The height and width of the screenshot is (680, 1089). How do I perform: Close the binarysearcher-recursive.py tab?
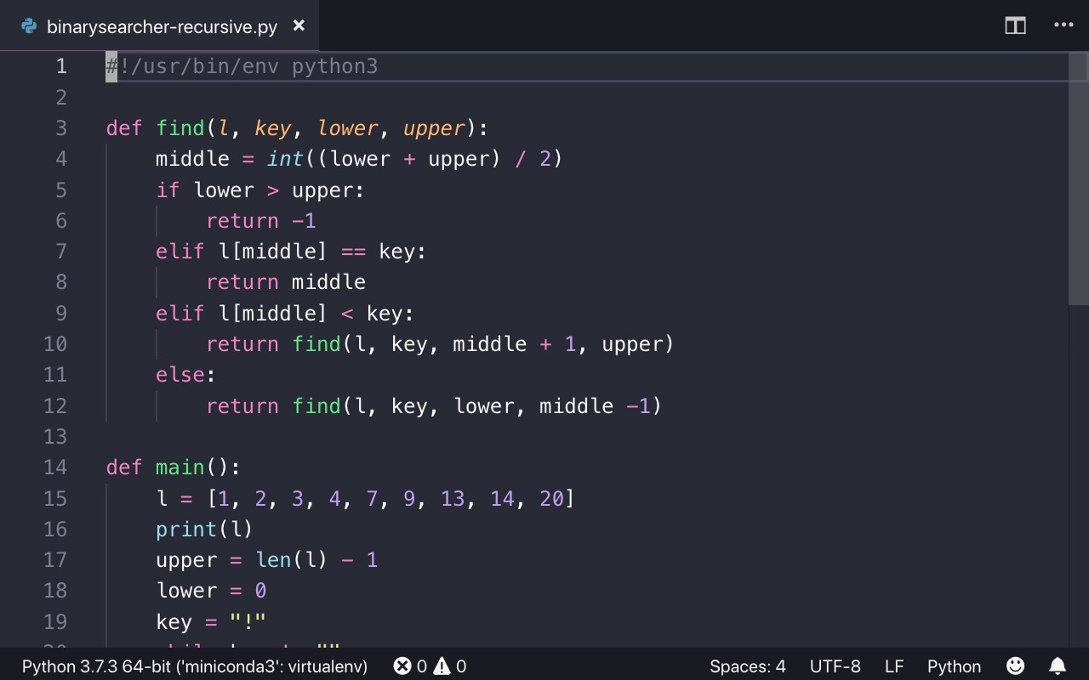click(x=299, y=25)
